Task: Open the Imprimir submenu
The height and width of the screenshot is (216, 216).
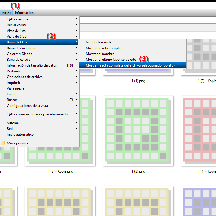Action: tap(40, 83)
